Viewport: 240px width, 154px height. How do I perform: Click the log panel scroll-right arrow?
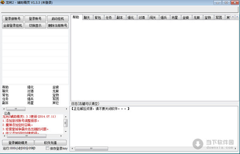236,148
